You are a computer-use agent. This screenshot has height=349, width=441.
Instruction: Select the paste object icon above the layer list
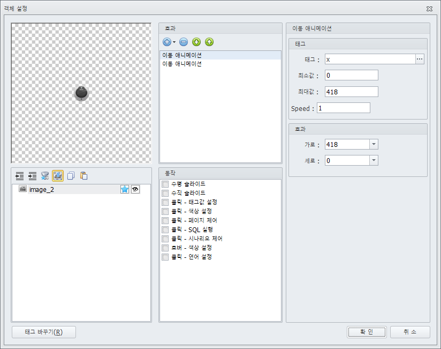(x=83, y=175)
